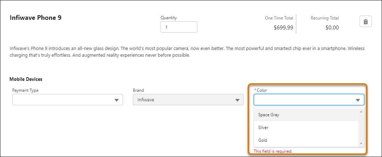Click the Color combo box field
This screenshot has height=157, width=382.
tap(309, 100)
